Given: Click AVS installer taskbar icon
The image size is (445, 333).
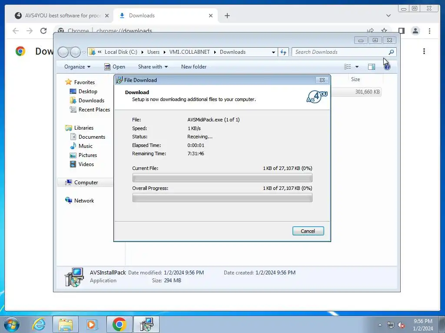Looking at the screenshot, I should point(146,324).
